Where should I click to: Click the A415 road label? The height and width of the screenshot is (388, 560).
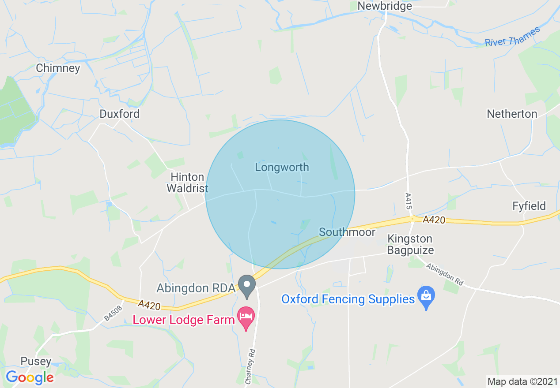408,200
